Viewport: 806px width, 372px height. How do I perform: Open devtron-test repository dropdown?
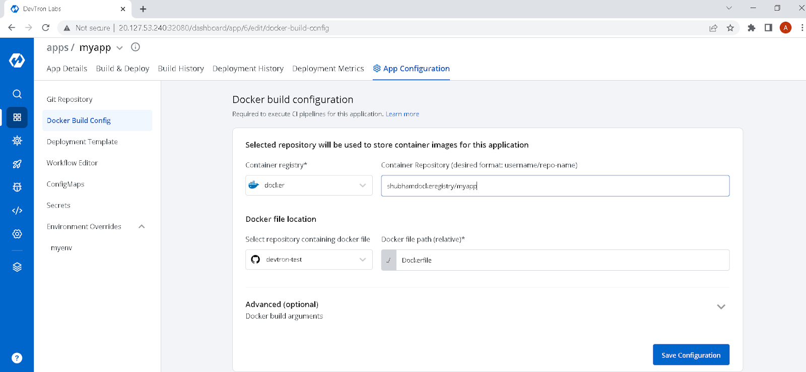pos(309,260)
